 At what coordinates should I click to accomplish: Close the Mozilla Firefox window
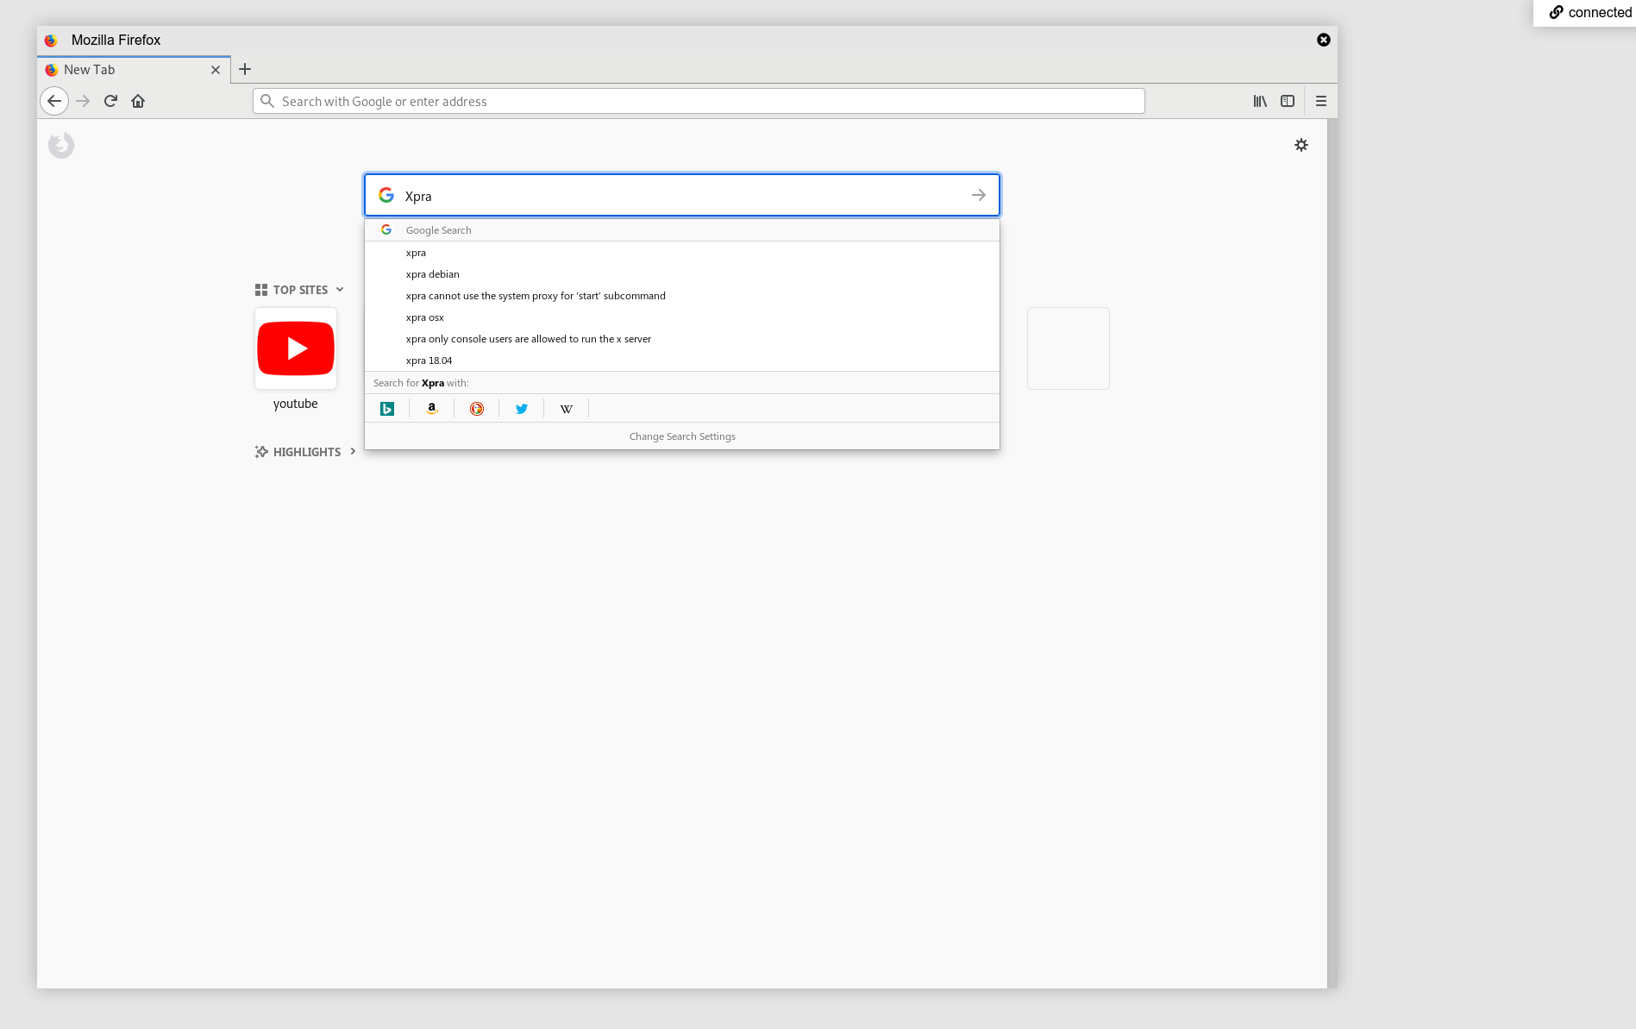(x=1324, y=40)
